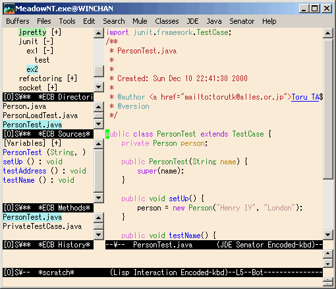Open the Tools menu

pyautogui.click(x=67, y=21)
